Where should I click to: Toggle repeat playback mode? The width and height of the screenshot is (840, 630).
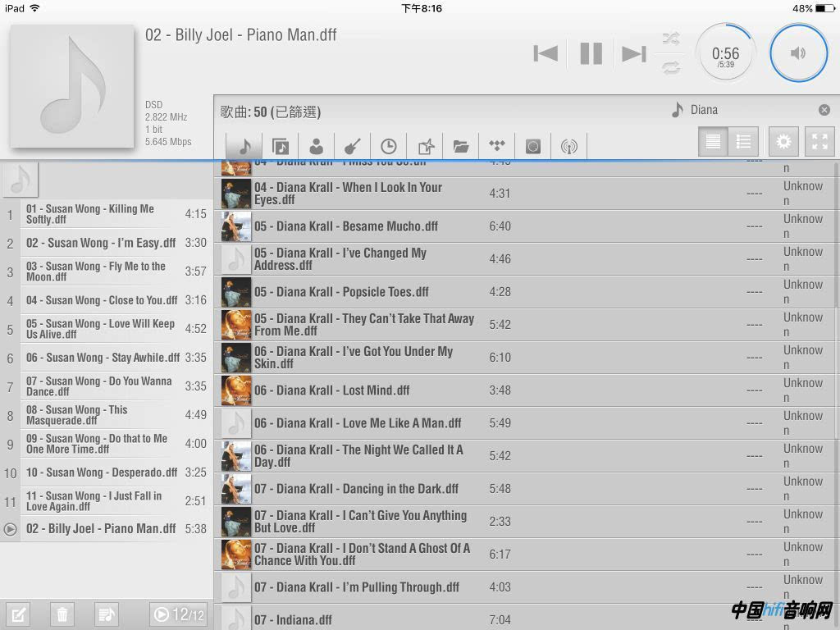(671, 68)
